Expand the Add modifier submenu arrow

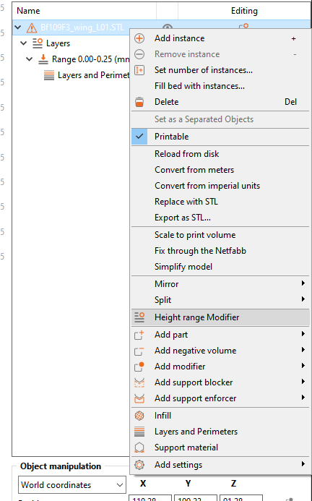(x=303, y=366)
